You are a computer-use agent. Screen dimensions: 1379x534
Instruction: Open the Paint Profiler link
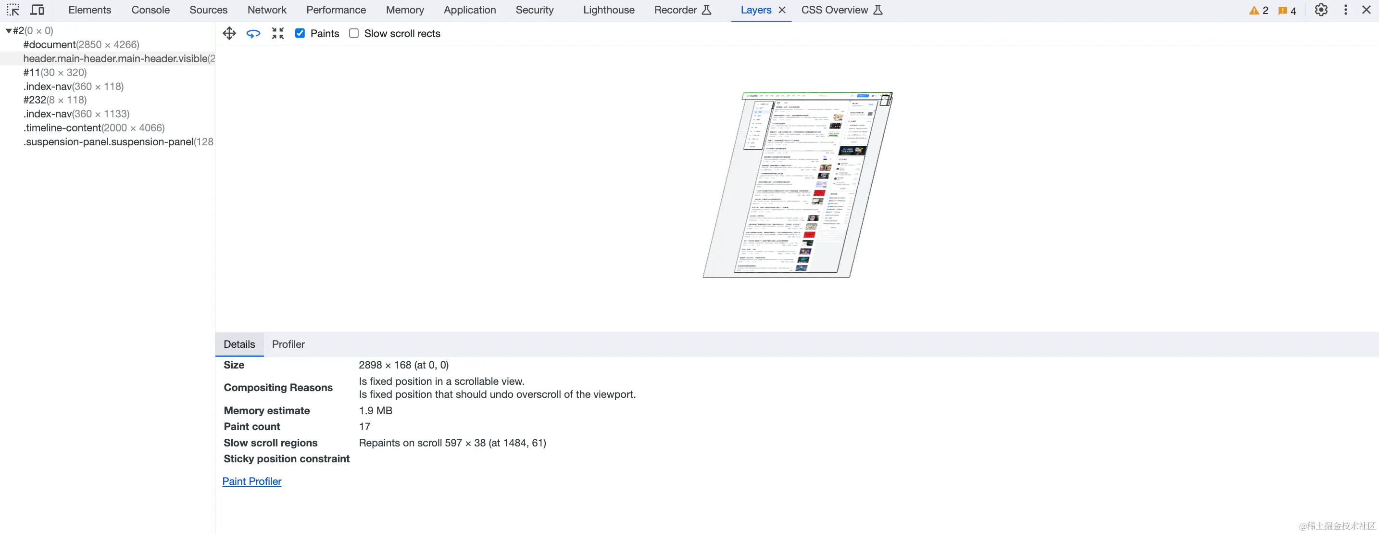coord(251,481)
